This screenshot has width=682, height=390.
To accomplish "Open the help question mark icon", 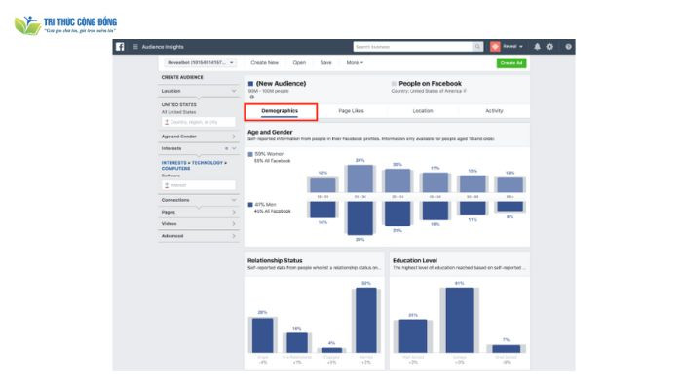I will 568,47.
